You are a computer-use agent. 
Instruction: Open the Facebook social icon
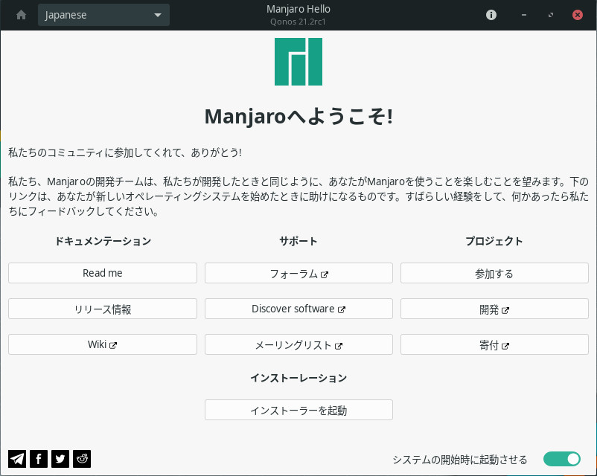[39, 459]
